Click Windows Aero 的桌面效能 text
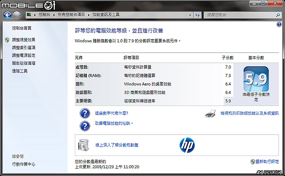This screenshot has height=176, width=285. (x=147, y=84)
